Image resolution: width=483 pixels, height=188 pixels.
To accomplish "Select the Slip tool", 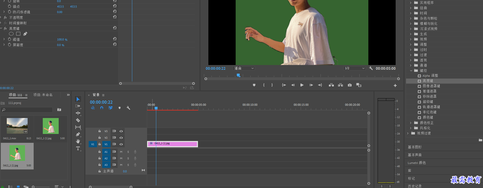I will tap(78, 127).
